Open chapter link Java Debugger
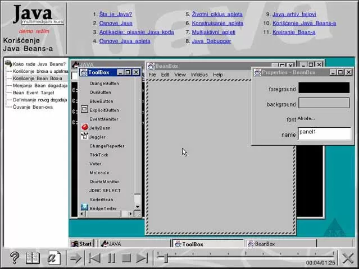This screenshot has width=359, height=269. [211, 41]
